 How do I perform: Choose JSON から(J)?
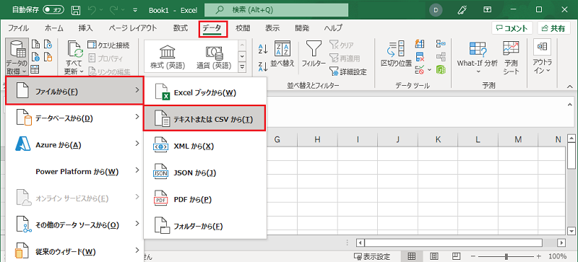(x=205, y=173)
